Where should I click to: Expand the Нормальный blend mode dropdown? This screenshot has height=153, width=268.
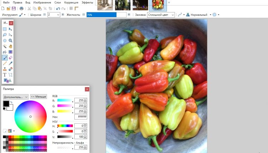coord(210,15)
